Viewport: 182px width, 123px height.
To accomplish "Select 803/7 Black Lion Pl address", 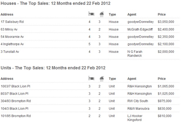I will (14, 94).
